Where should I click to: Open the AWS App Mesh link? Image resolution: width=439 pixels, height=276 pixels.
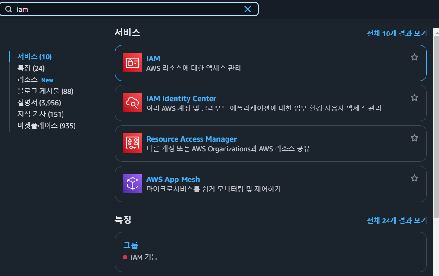pyautogui.click(x=173, y=179)
